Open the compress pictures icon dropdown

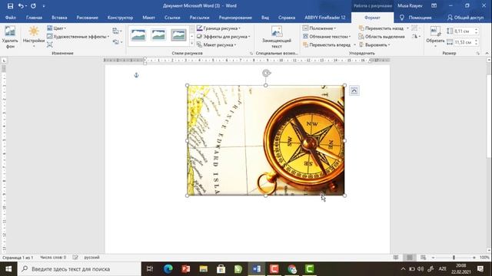(x=117, y=31)
